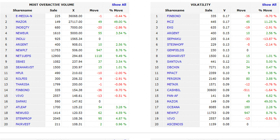Image resolution: width=280 pixels, height=140 pixels.
Task: Select the NEWEUR share name
Action: (x=22, y=33)
